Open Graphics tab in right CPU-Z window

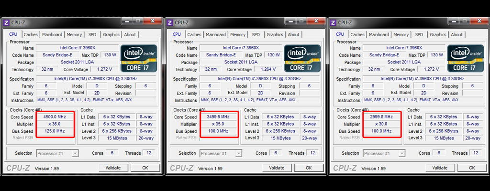438,35
